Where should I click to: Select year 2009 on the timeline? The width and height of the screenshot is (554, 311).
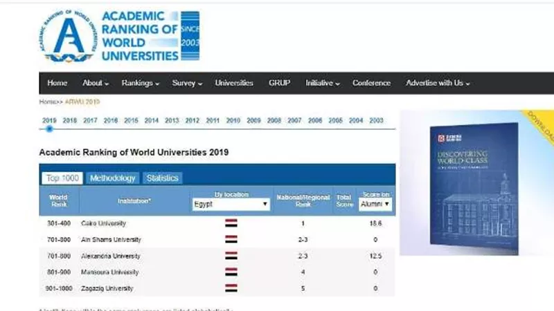point(253,120)
